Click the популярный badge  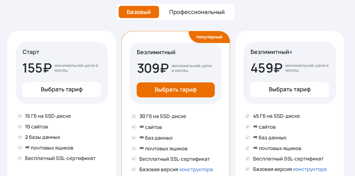click(209, 37)
